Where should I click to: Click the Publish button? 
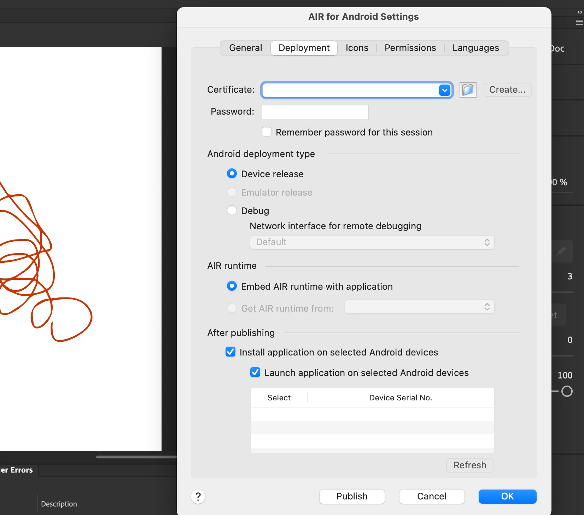tap(352, 496)
